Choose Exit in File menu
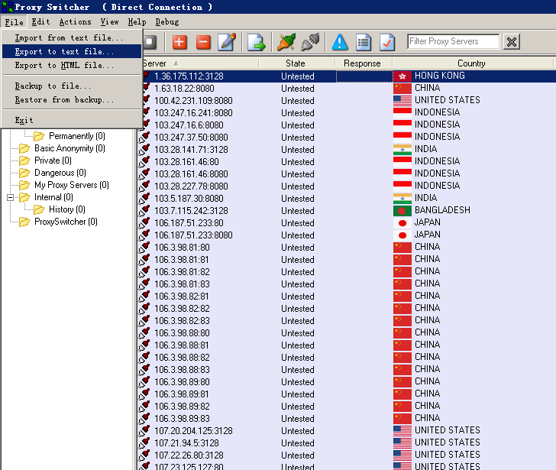The image size is (556, 470). 72,120
